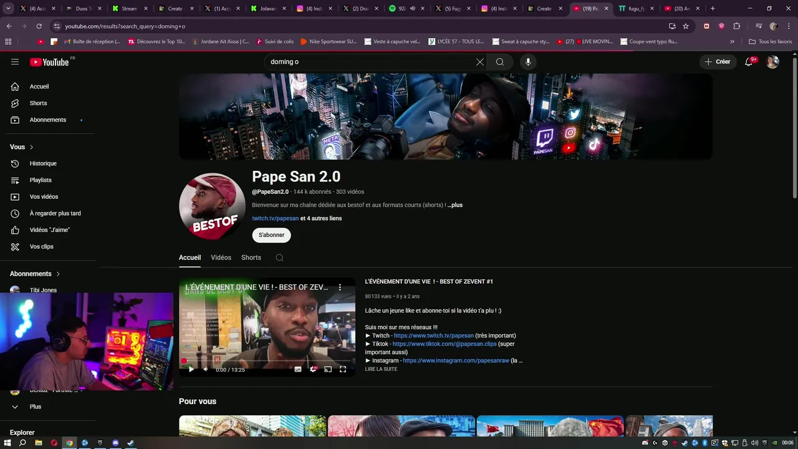Expand the Abonnements section header

coord(36,274)
